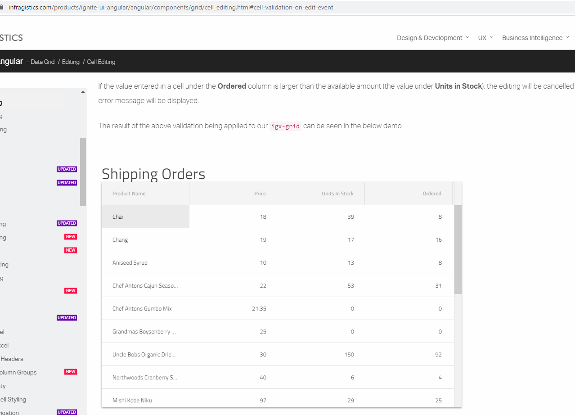
Task: Click the Data Grid breadcrumb link
Action: [42, 62]
